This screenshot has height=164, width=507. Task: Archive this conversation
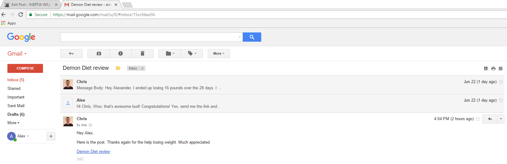coord(99,53)
